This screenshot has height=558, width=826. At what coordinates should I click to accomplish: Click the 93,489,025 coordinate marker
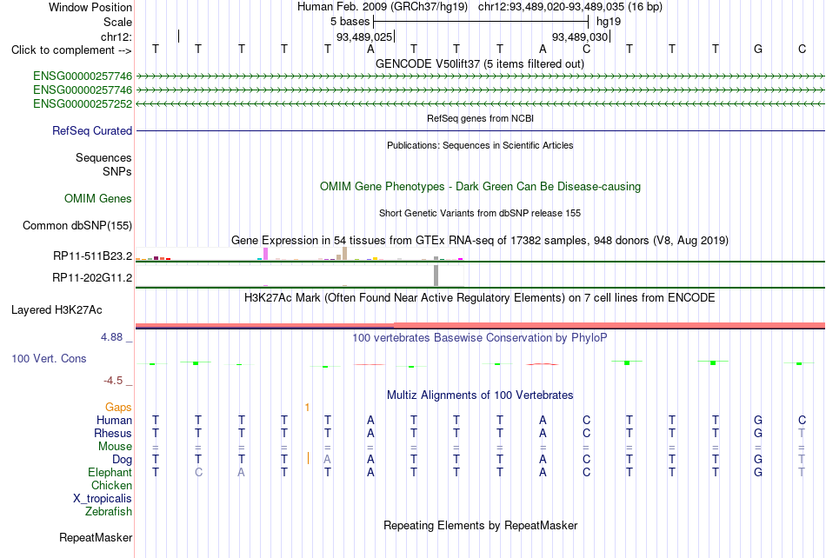click(x=364, y=37)
